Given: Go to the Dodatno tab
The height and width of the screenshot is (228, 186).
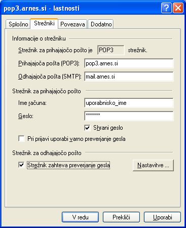Looking at the screenshot, I should (101, 24).
